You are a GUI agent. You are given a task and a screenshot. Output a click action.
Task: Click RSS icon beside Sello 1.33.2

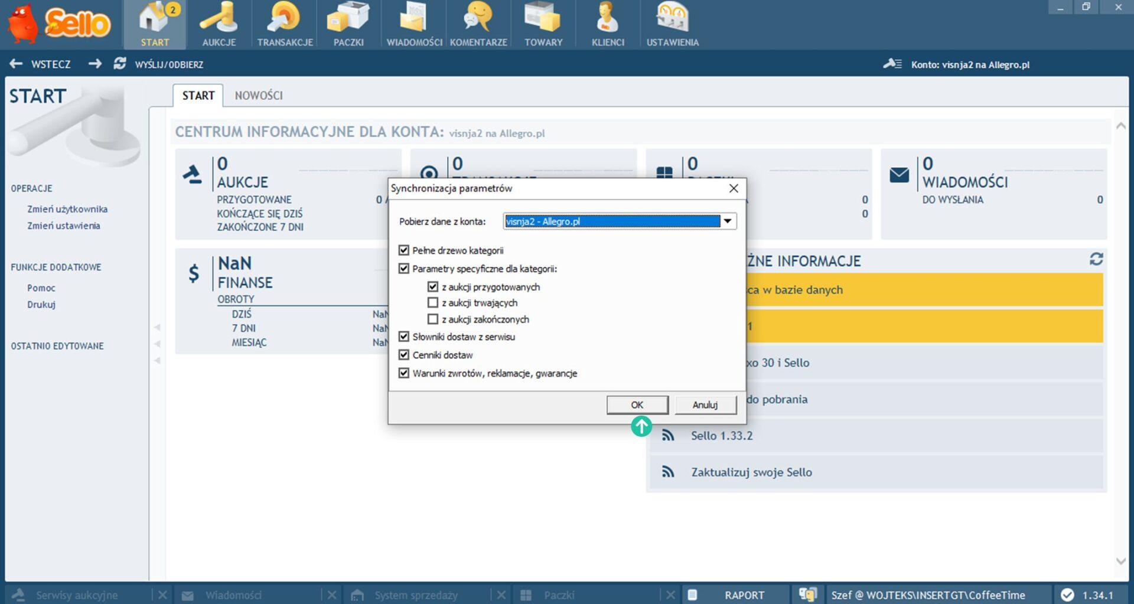click(x=668, y=436)
